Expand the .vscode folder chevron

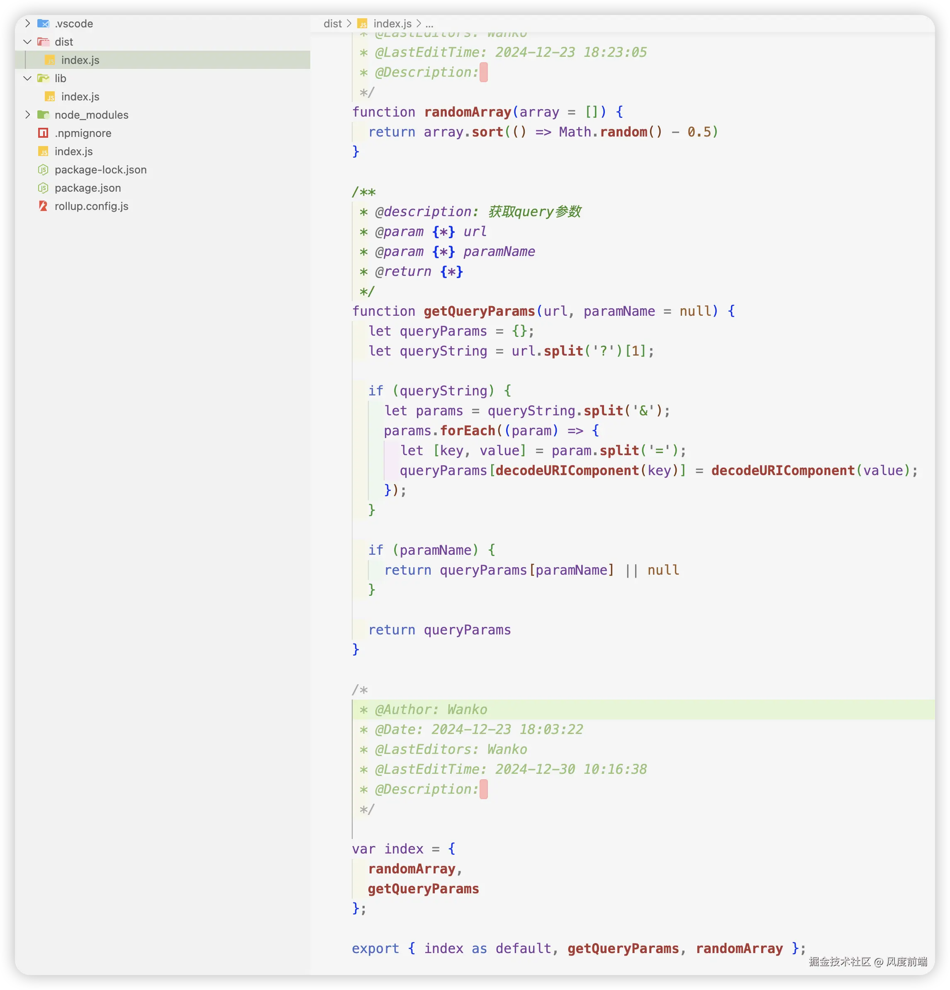[28, 24]
